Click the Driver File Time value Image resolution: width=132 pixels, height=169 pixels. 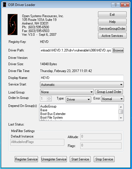(x=66, y=71)
